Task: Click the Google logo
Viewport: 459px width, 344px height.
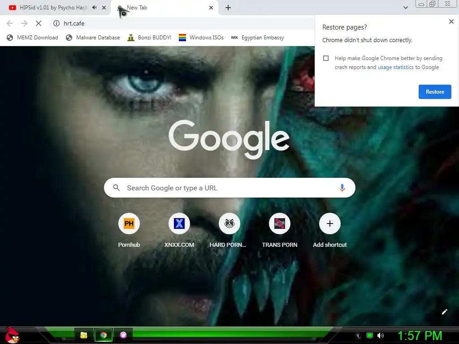Action: (229, 139)
